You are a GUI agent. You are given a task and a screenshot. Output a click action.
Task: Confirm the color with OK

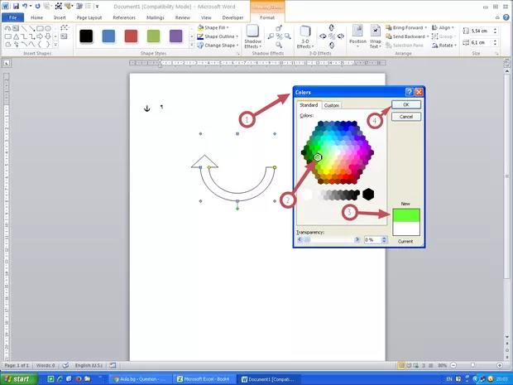405,105
